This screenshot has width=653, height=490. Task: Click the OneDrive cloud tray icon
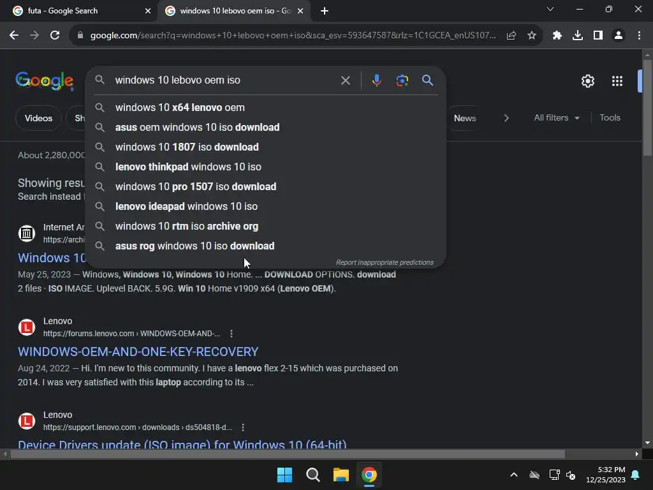(x=534, y=475)
